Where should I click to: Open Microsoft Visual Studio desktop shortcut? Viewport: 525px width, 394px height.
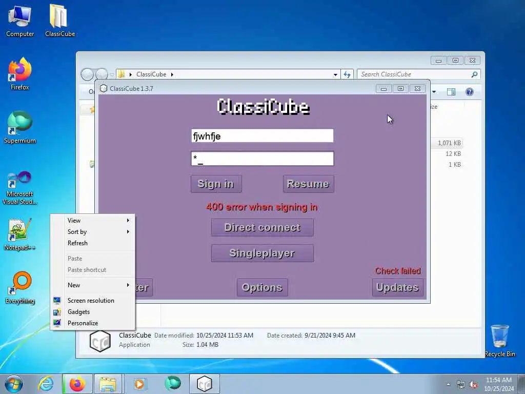pos(20,188)
